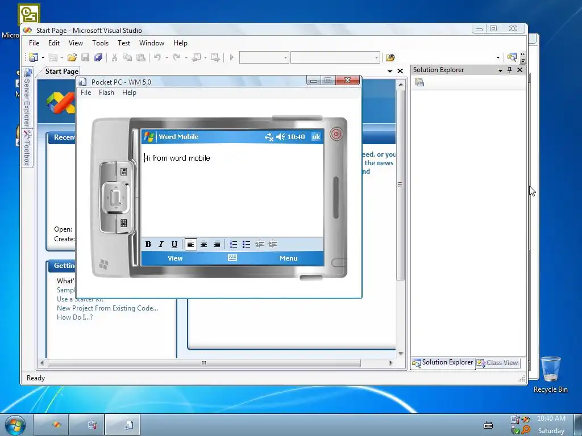This screenshot has height=436, width=582.
Task: Tap the ok button in Word Mobile title bar
Action: point(316,137)
